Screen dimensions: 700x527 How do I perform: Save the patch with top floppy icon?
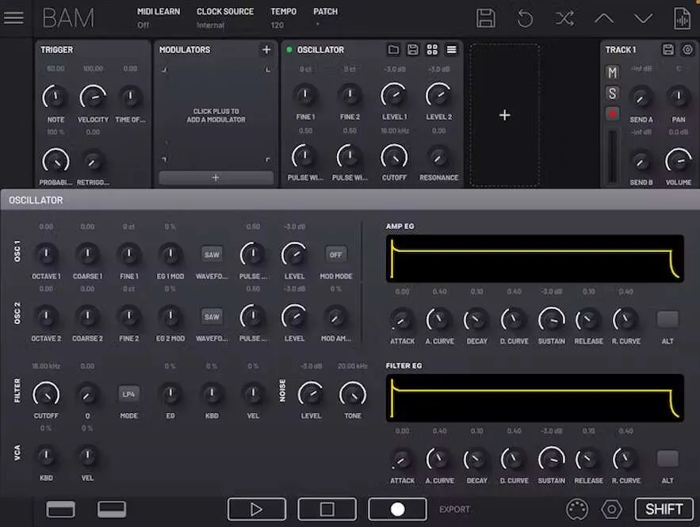pos(486,18)
